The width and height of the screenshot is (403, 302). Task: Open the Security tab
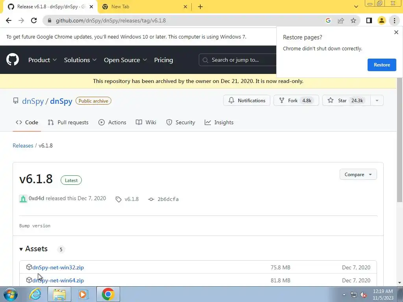pos(181,123)
